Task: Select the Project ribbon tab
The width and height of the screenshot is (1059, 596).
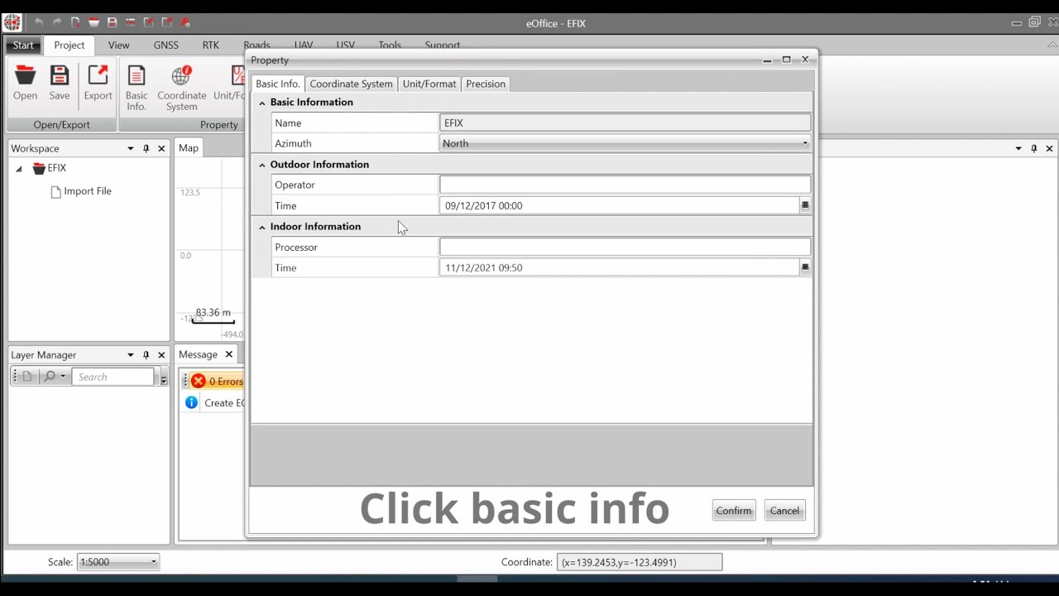Action: click(x=69, y=46)
